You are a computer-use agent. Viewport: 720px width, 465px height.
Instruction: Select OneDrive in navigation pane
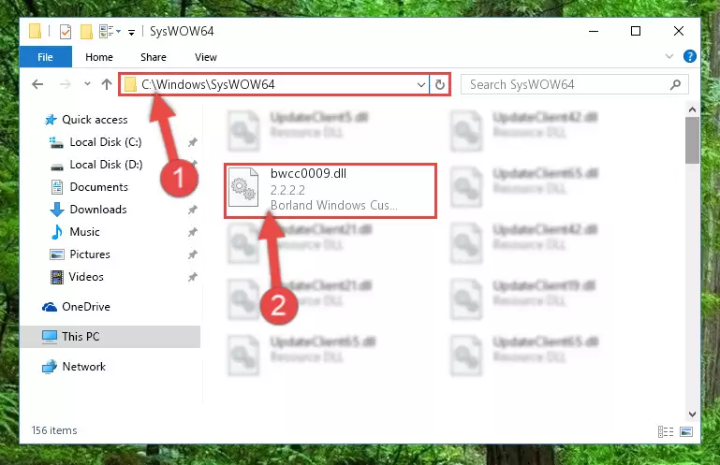[86, 307]
